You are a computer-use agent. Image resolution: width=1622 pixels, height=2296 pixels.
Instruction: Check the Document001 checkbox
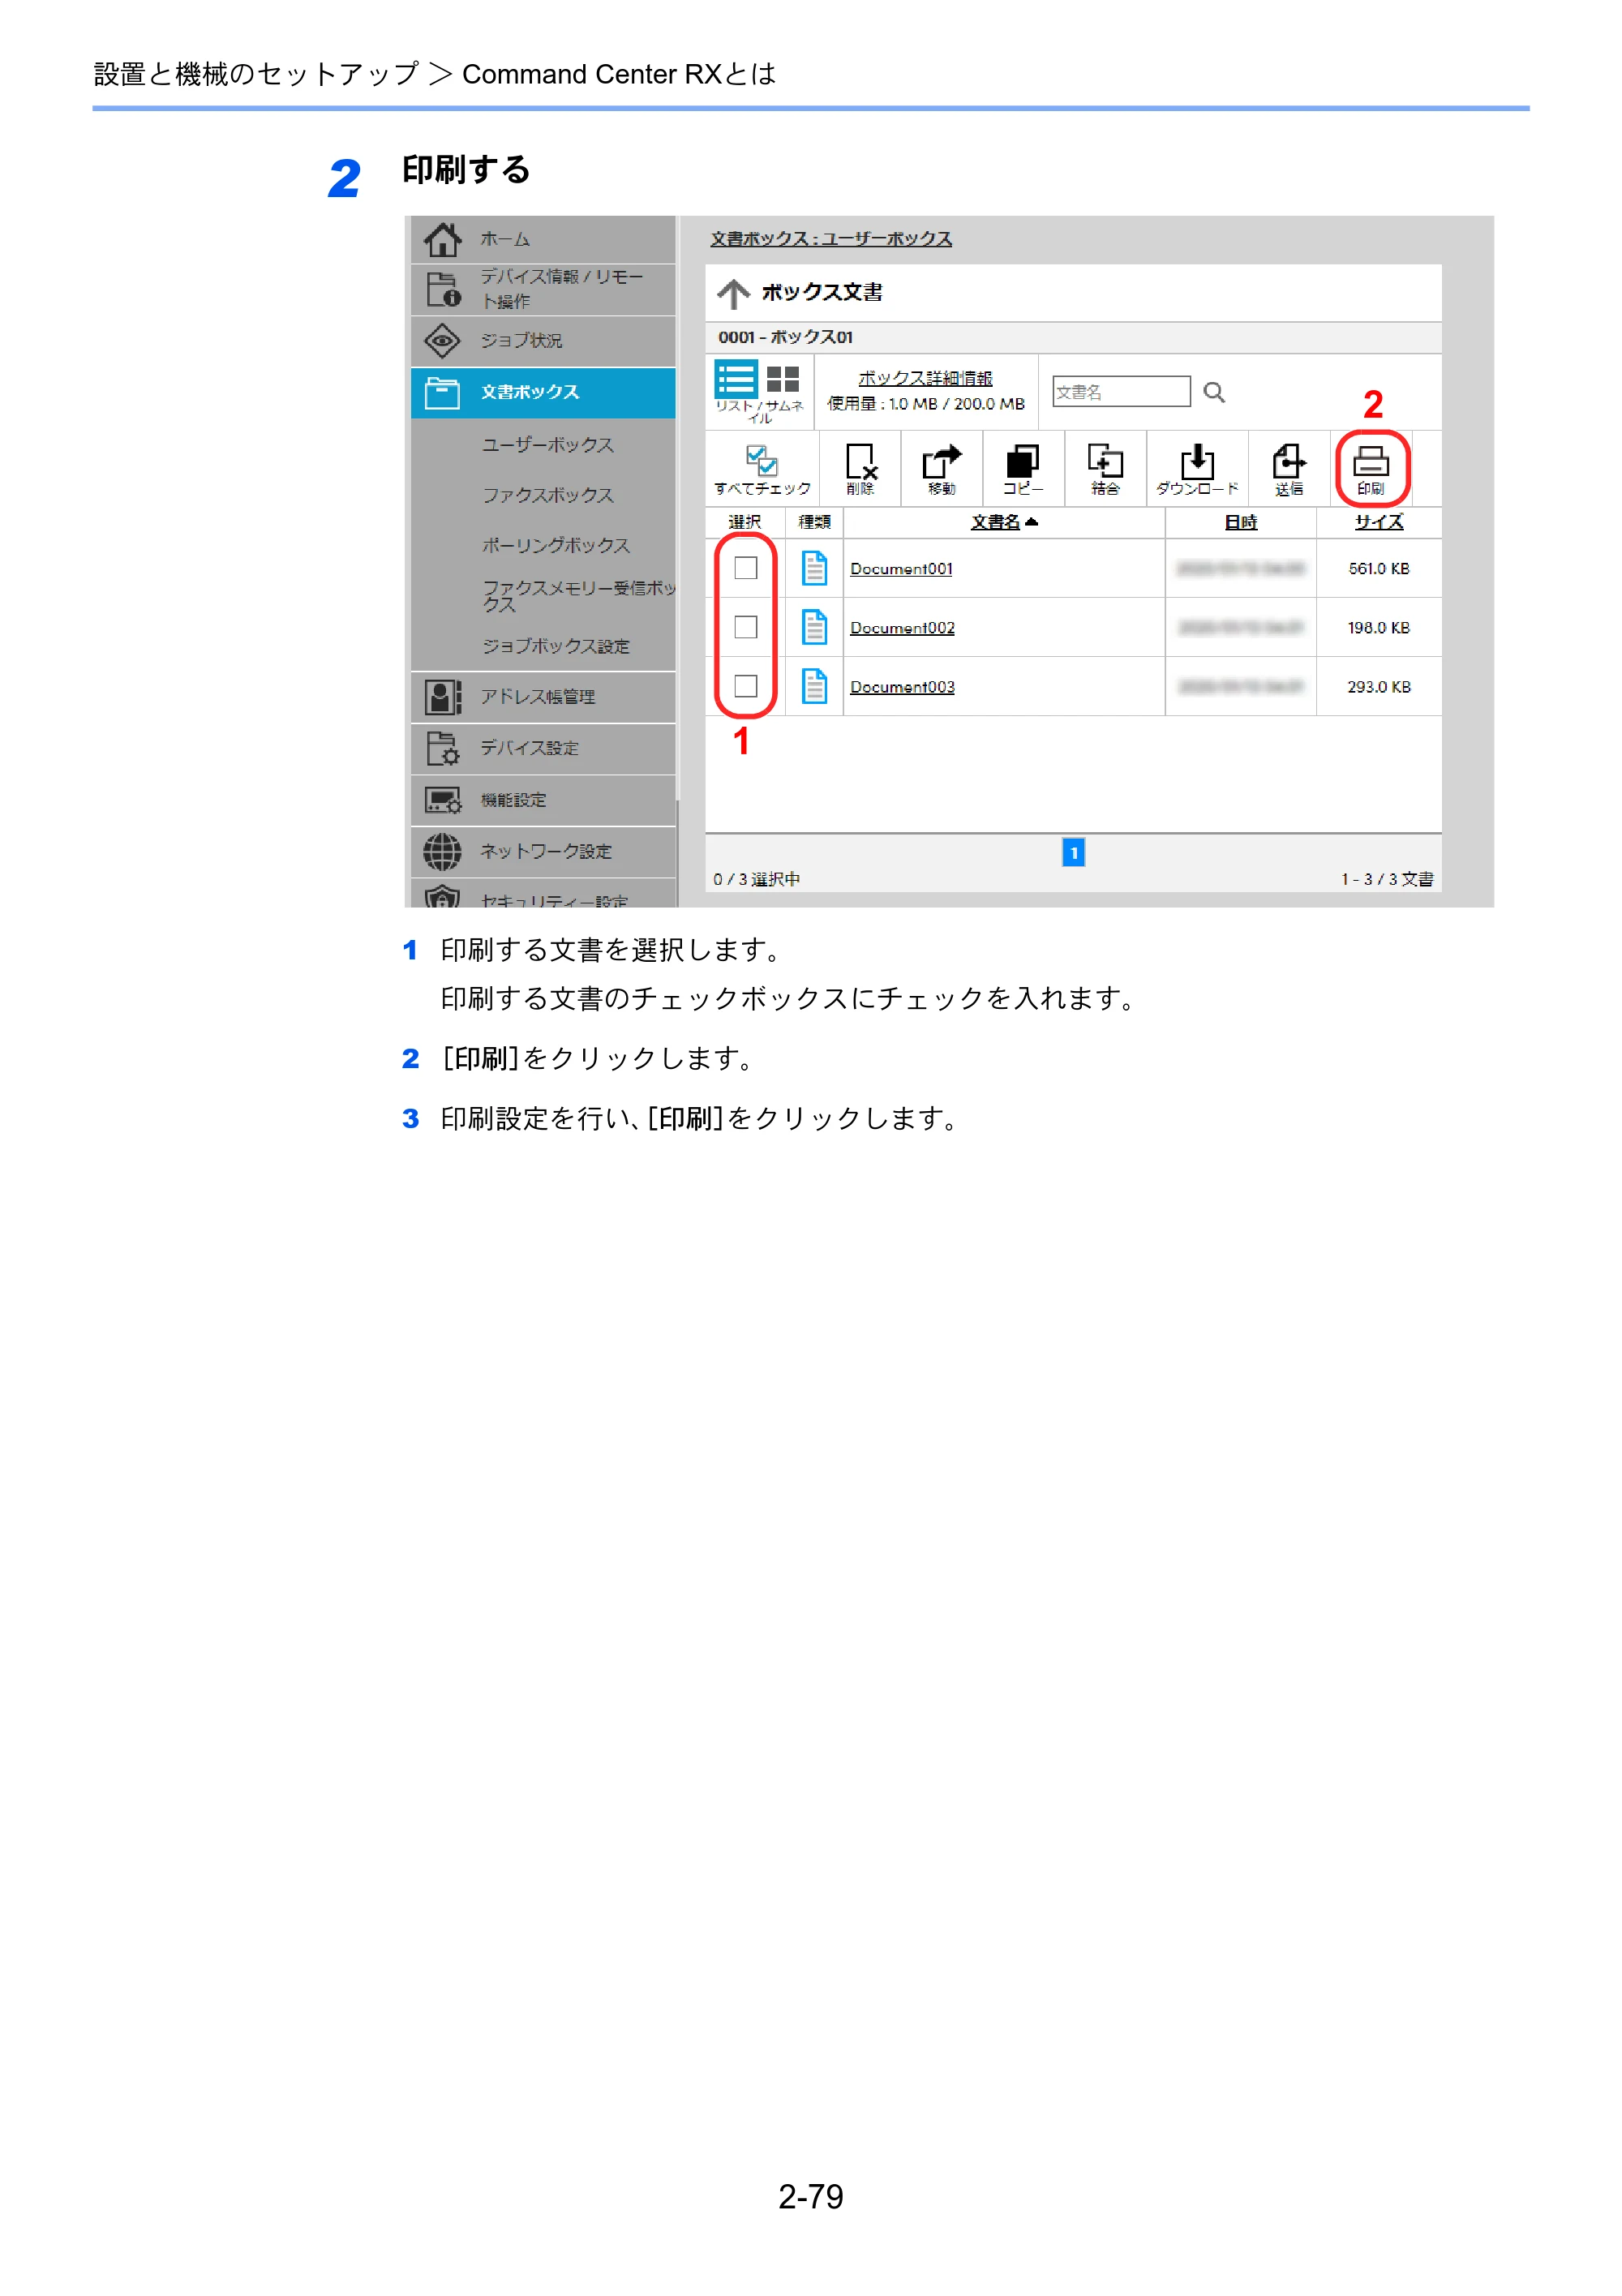click(x=746, y=568)
